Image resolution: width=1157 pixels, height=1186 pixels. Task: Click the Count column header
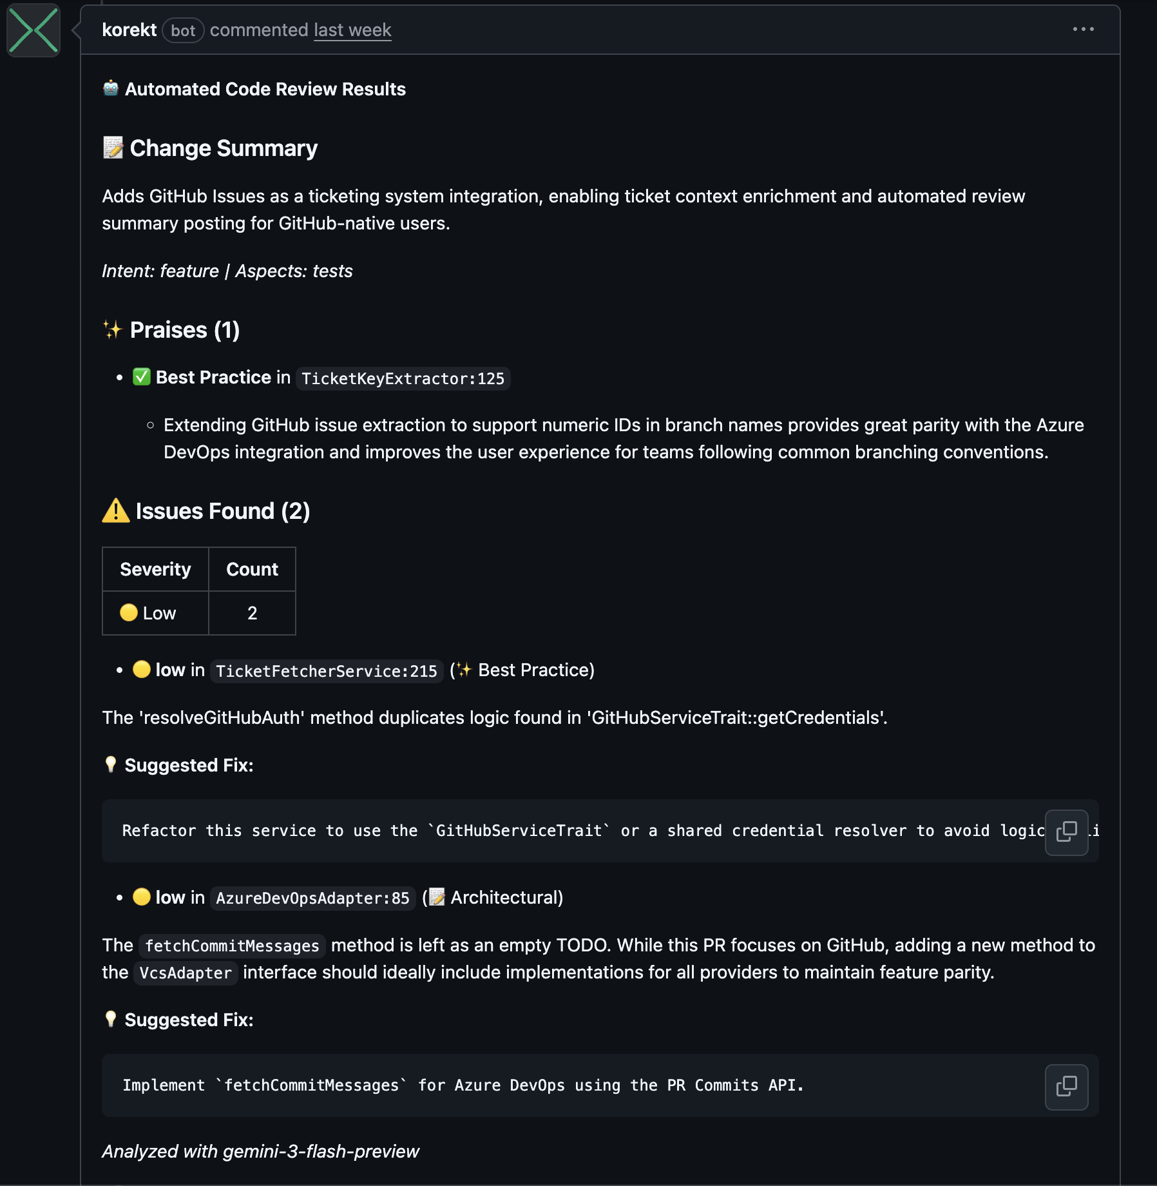(252, 569)
